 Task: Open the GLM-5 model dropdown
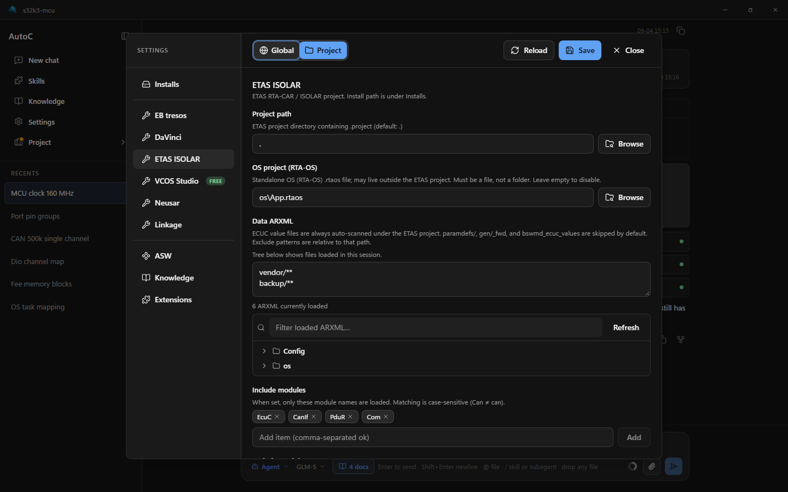310,467
